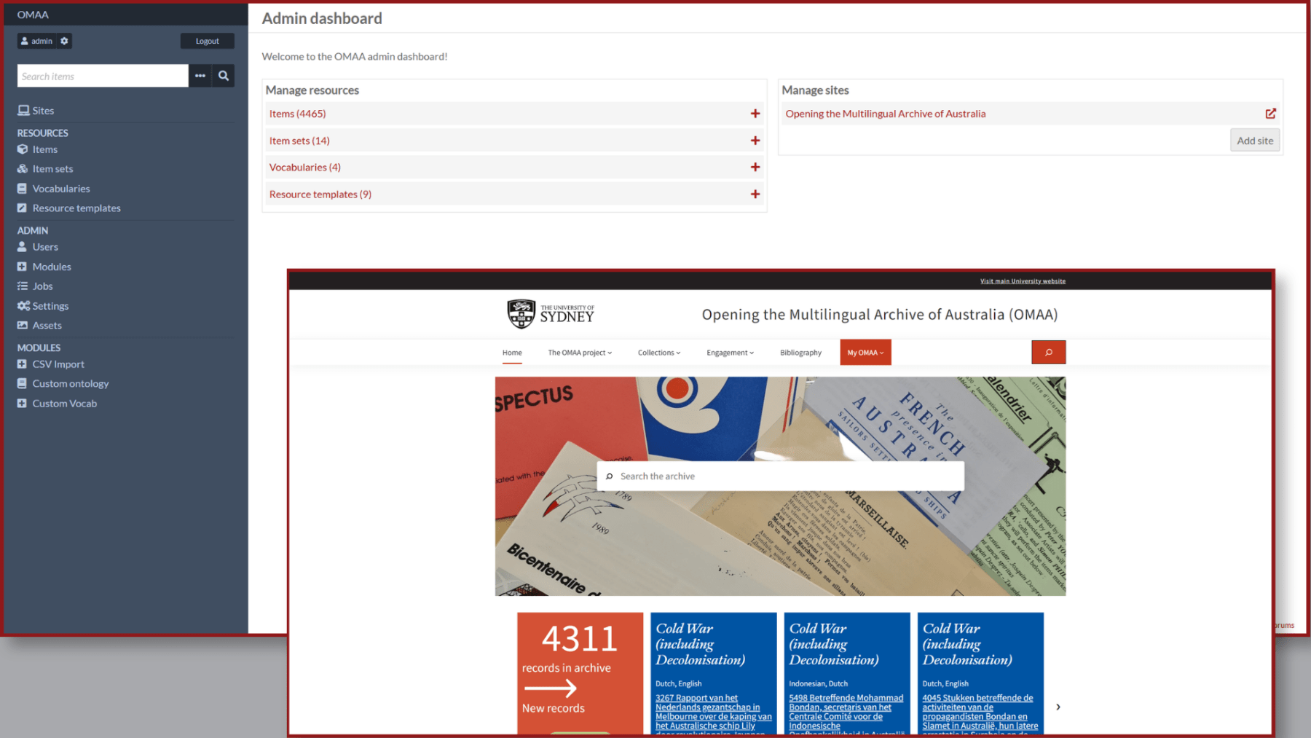
Task: Add new resource template with plus icon
Action: (755, 195)
